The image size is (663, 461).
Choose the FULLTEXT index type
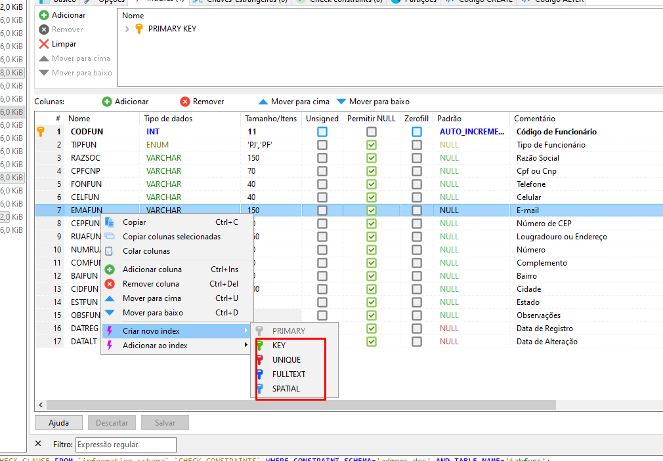288,374
